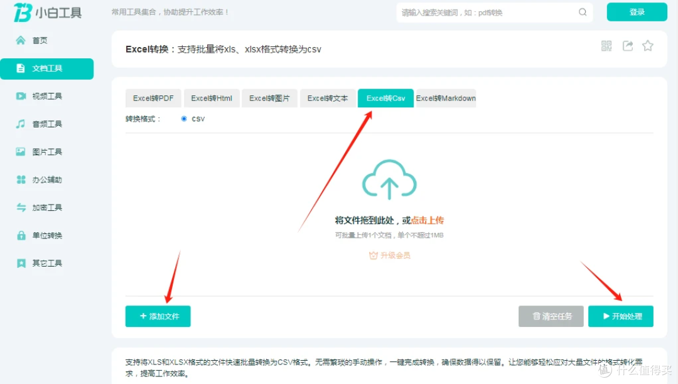The height and width of the screenshot is (384, 678).
Task: Click the cloud upload icon
Action: [389, 179]
